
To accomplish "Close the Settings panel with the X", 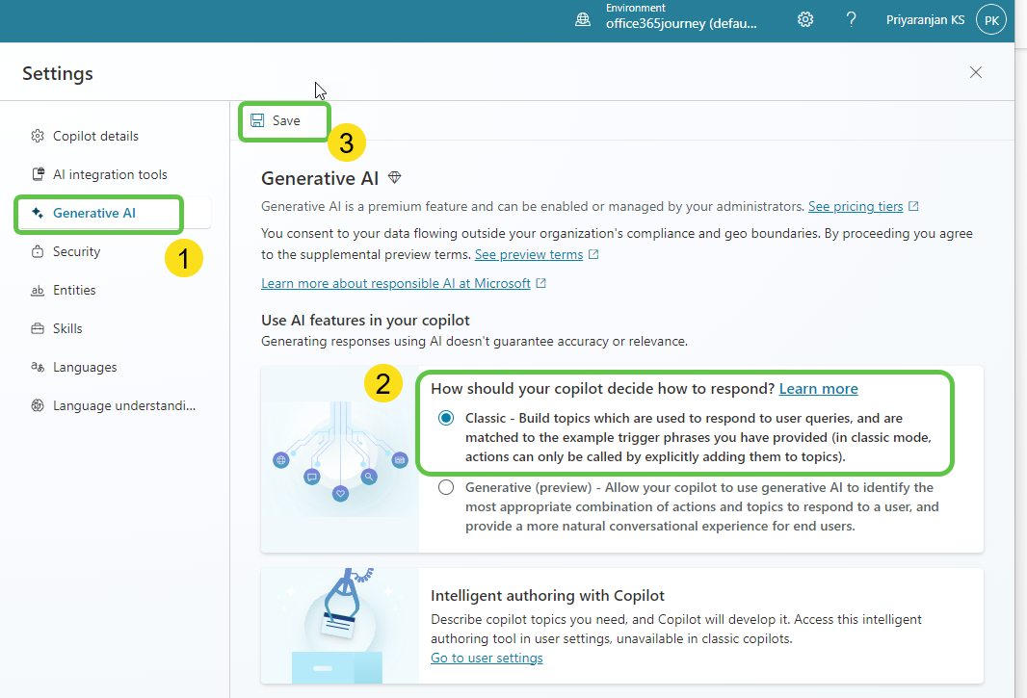I will (975, 72).
